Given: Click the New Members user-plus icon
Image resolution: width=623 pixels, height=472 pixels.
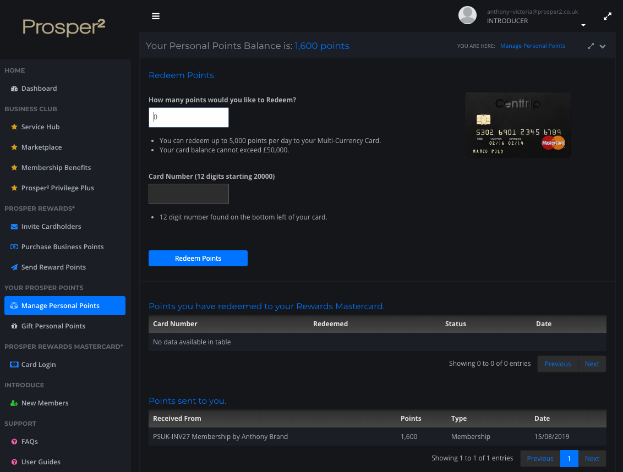Looking at the screenshot, I should (14, 403).
